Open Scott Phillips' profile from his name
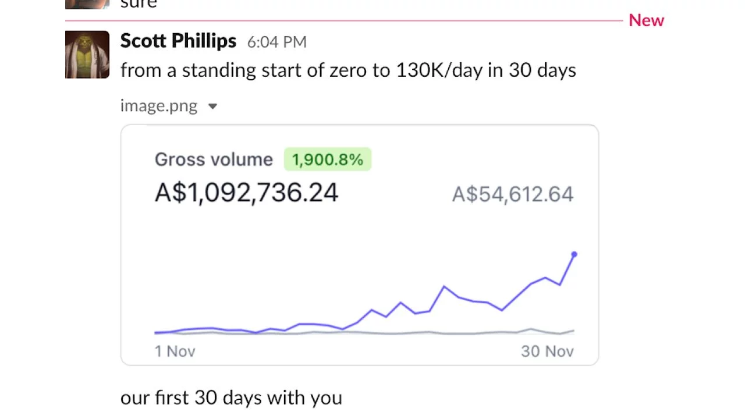The image size is (745, 419). click(x=178, y=41)
